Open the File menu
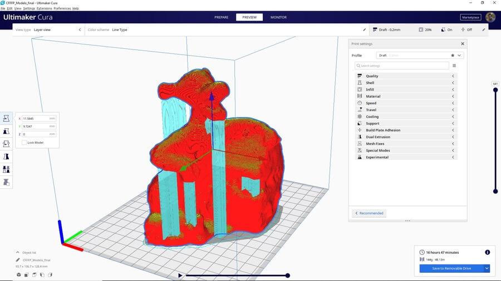This screenshot has height=281, width=501. click(x=3, y=8)
